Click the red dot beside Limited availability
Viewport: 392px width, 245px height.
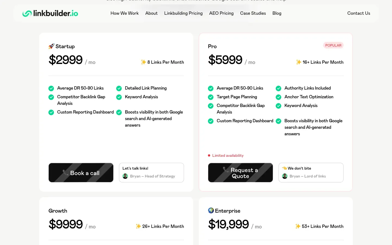pos(209,155)
